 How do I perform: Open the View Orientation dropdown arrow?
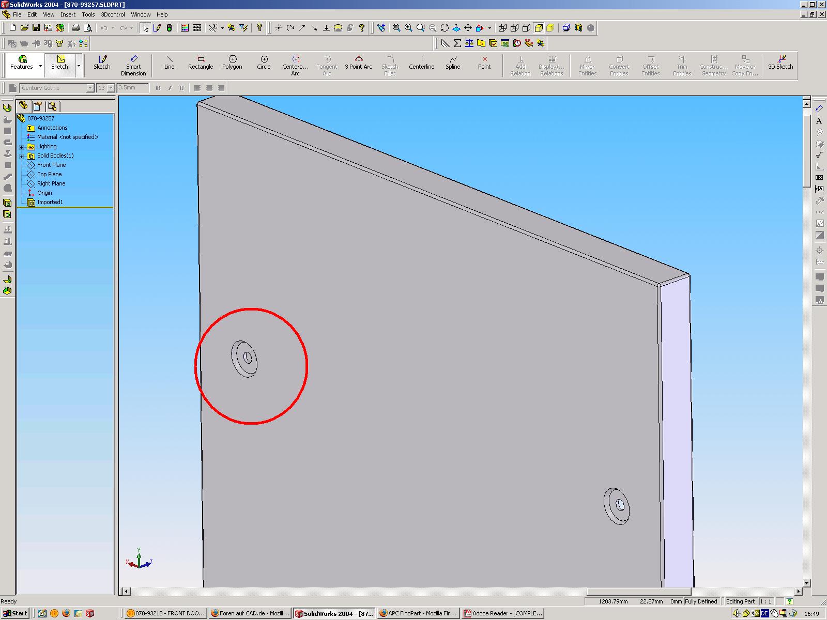[x=489, y=28]
